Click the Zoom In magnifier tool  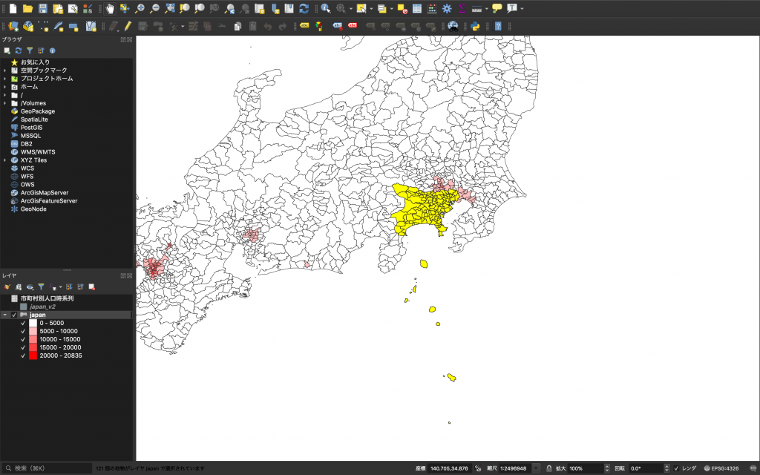pyautogui.click(x=140, y=8)
